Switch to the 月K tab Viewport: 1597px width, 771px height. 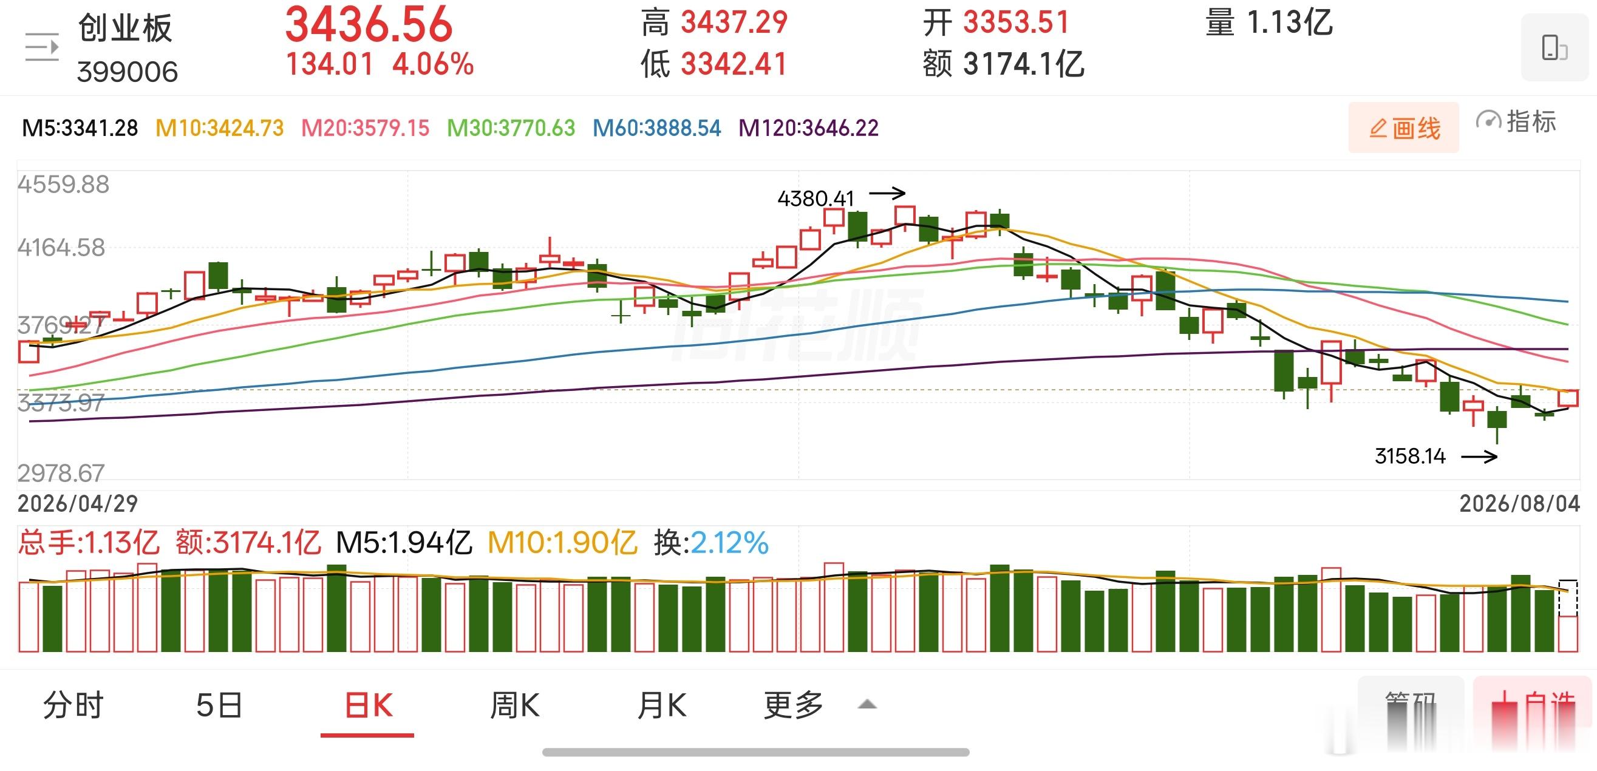(x=661, y=705)
